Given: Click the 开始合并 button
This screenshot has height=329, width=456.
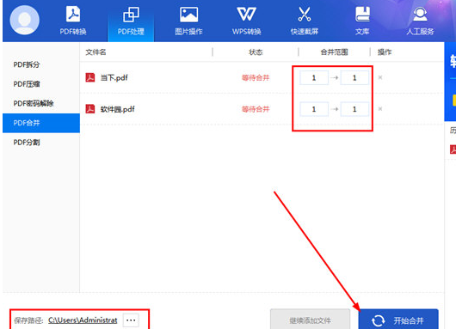Looking at the screenshot, I should pos(398,320).
